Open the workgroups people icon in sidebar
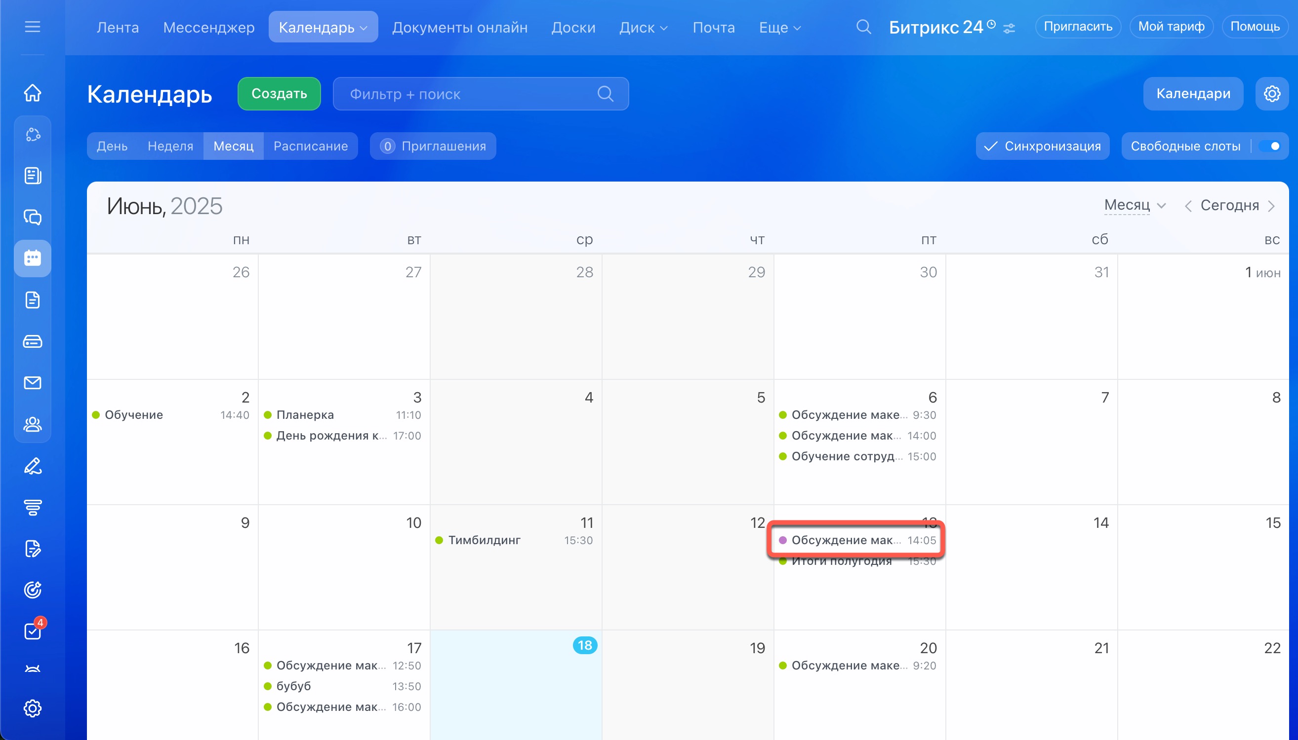This screenshot has height=740, width=1298. point(33,424)
